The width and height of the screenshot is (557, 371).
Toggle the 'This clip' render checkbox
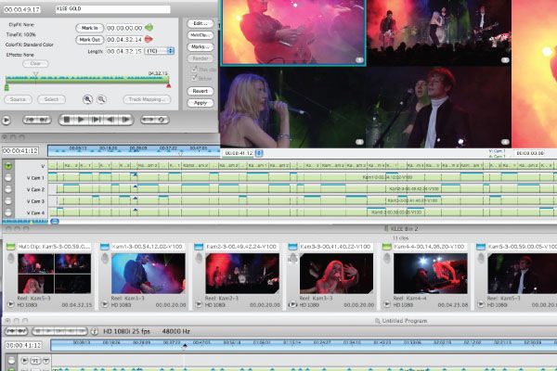[x=194, y=70]
